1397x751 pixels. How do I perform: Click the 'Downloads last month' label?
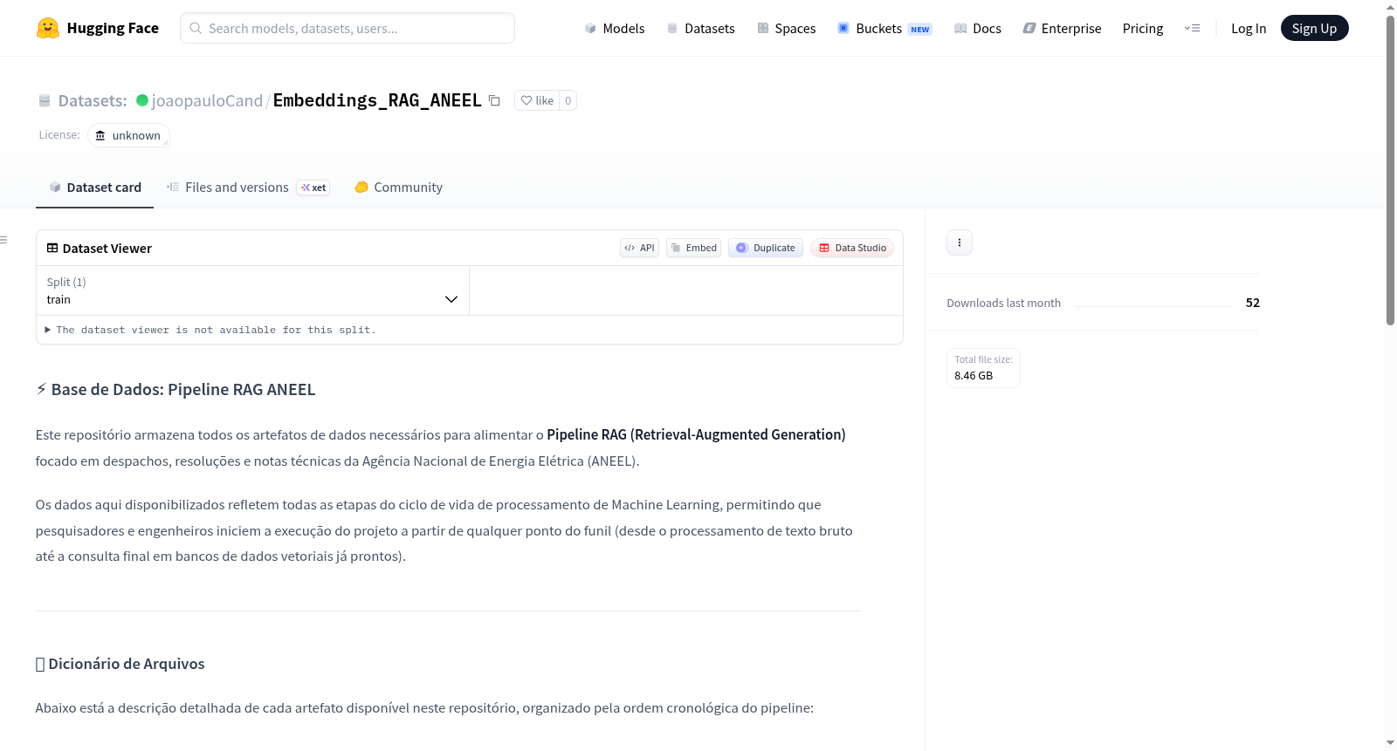[x=1004, y=303]
